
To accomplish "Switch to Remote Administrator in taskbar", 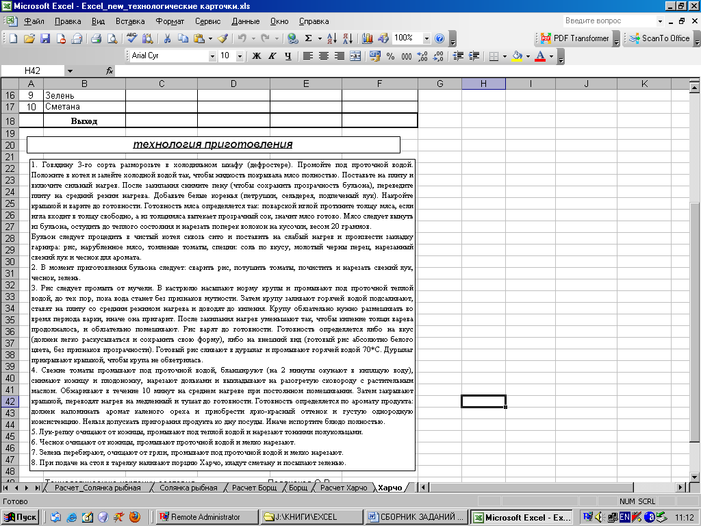I will pyautogui.click(x=207, y=517).
